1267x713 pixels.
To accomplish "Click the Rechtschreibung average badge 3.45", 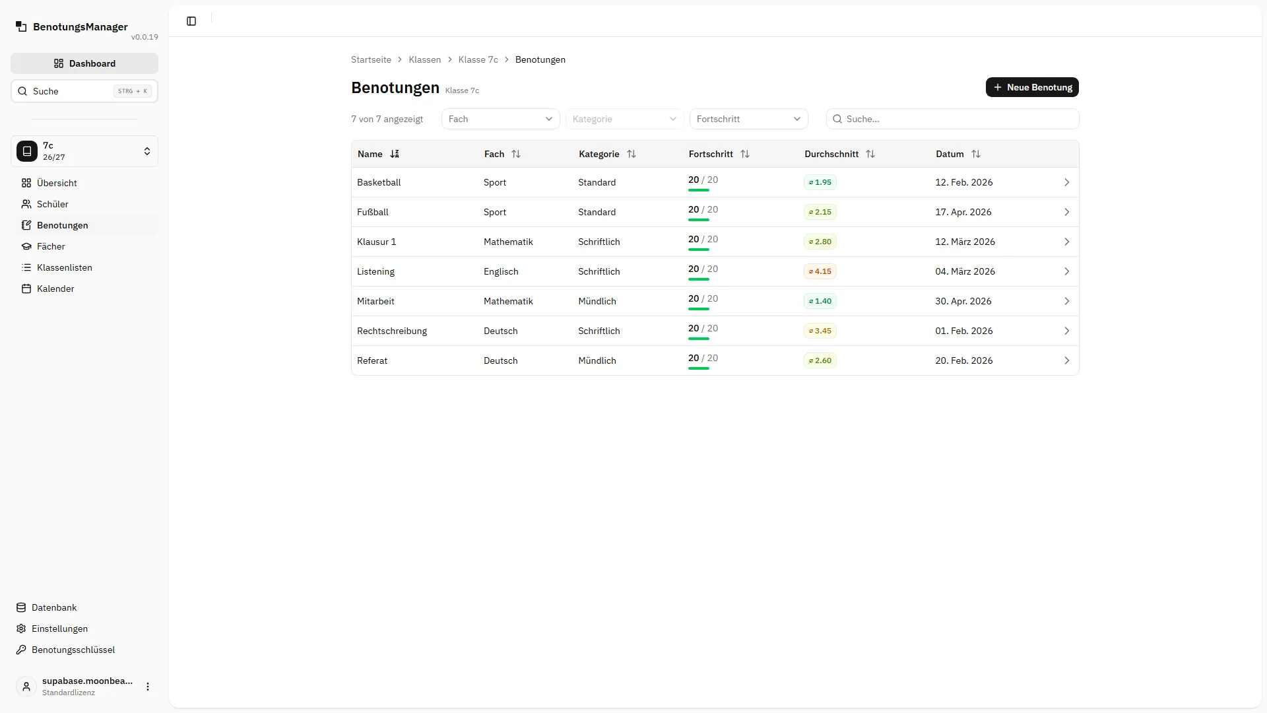I will click(x=820, y=331).
